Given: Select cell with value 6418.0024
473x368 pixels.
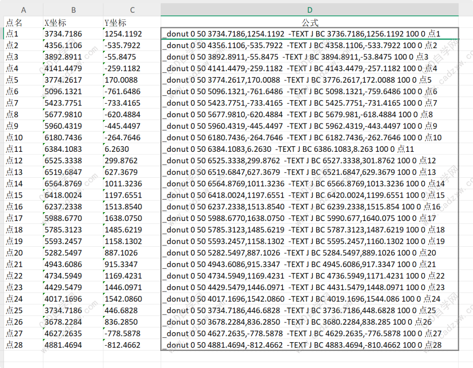Looking at the screenshot, I should pos(73,195).
